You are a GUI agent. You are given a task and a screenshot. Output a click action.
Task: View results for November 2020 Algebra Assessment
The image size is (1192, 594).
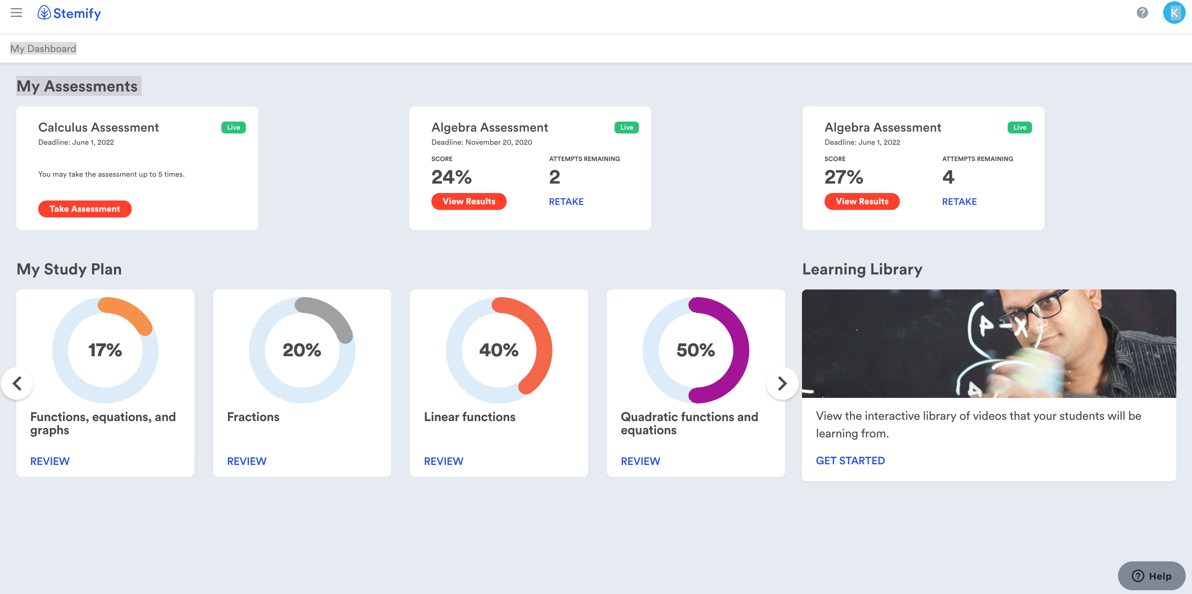tap(469, 201)
